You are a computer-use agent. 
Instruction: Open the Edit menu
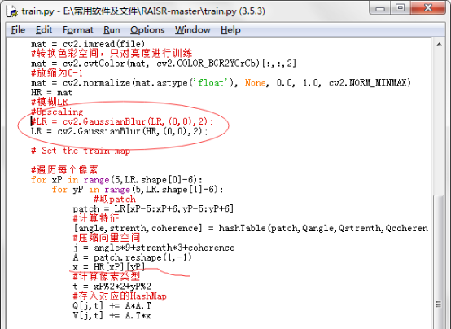point(44,30)
